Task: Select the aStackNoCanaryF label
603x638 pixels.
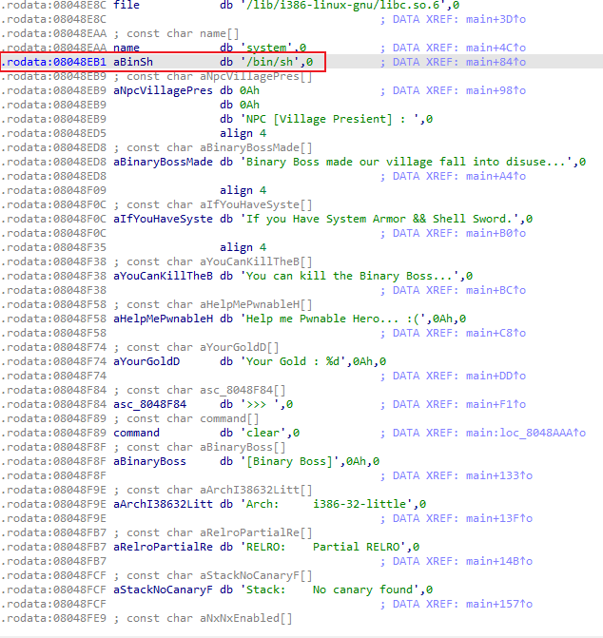Action: click(x=163, y=590)
